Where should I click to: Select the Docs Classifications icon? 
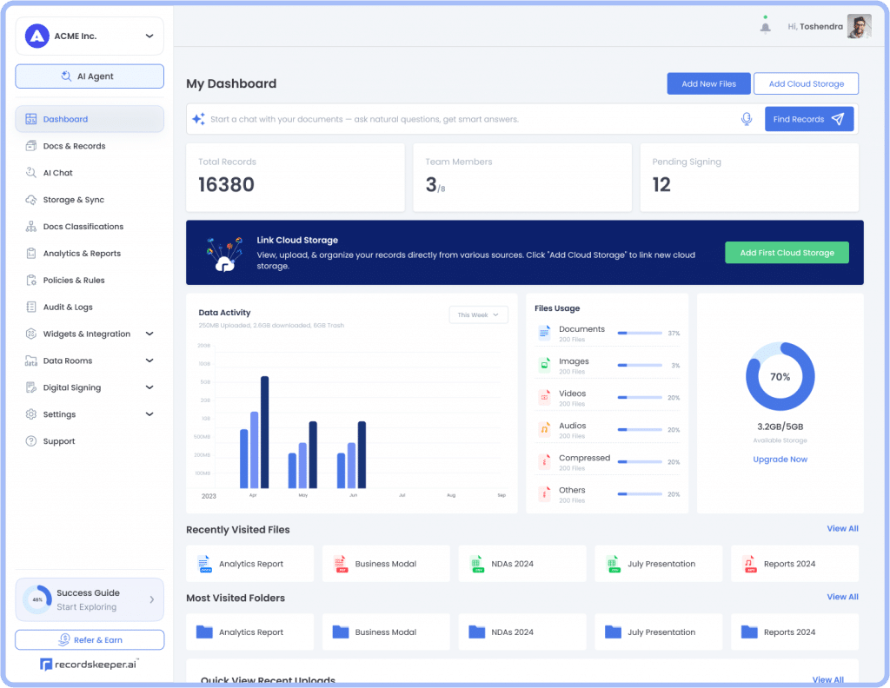(30, 226)
